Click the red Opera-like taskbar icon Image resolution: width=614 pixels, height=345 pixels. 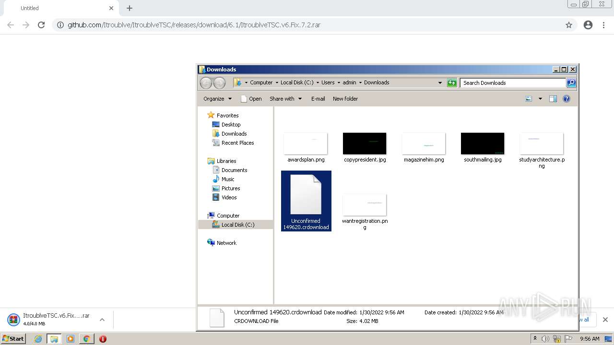tap(103, 339)
